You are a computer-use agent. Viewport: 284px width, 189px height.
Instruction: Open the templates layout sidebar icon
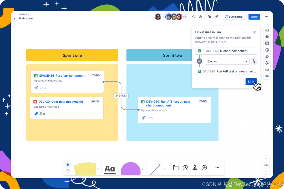(x=267, y=43)
